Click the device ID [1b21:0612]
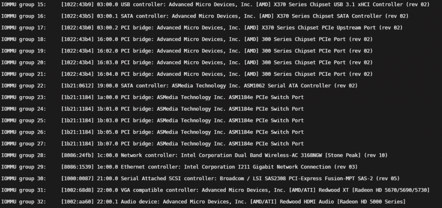 point(77,86)
